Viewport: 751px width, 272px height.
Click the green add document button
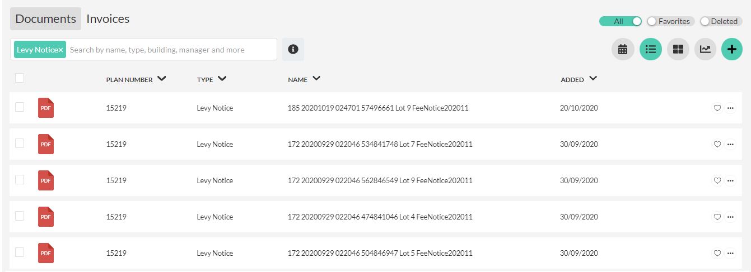[x=731, y=49]
